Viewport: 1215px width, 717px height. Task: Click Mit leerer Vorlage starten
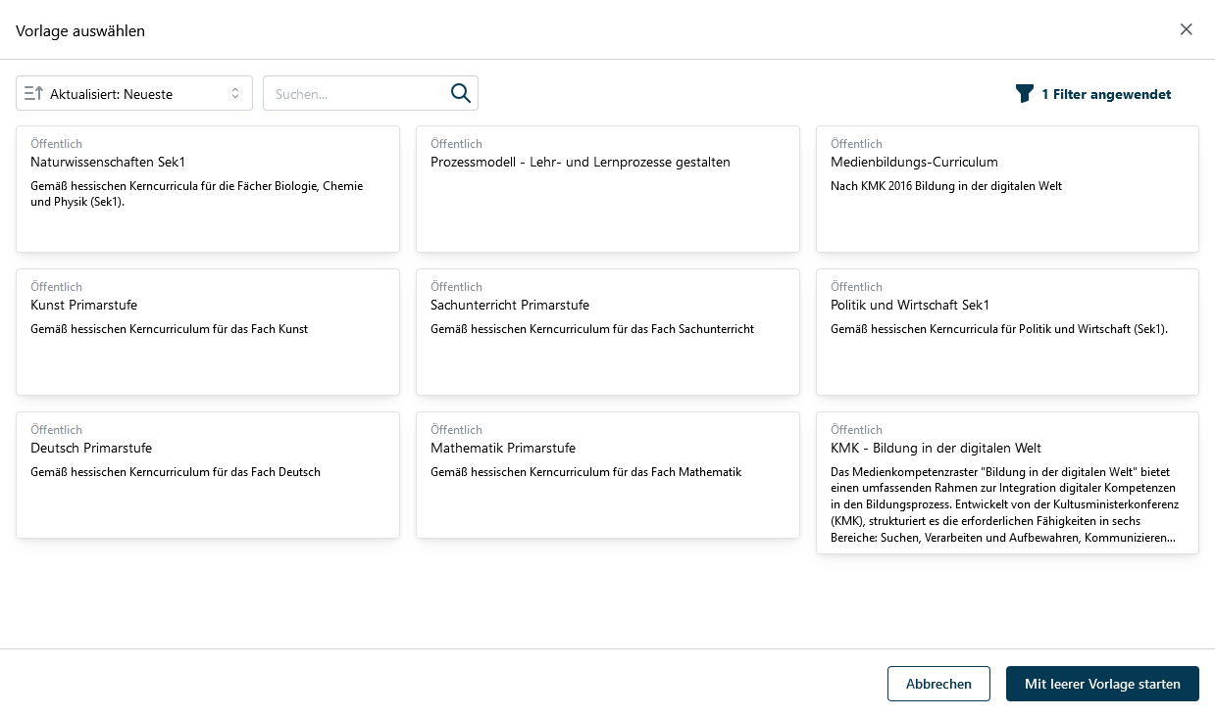pyautogui.click(x=1102, y=684)
